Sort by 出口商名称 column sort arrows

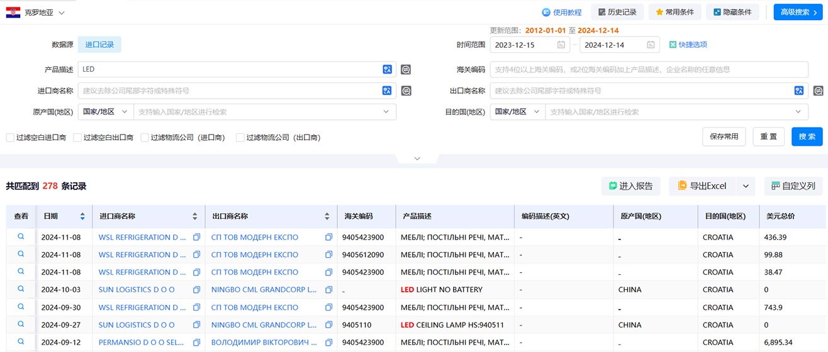[327, 216]
